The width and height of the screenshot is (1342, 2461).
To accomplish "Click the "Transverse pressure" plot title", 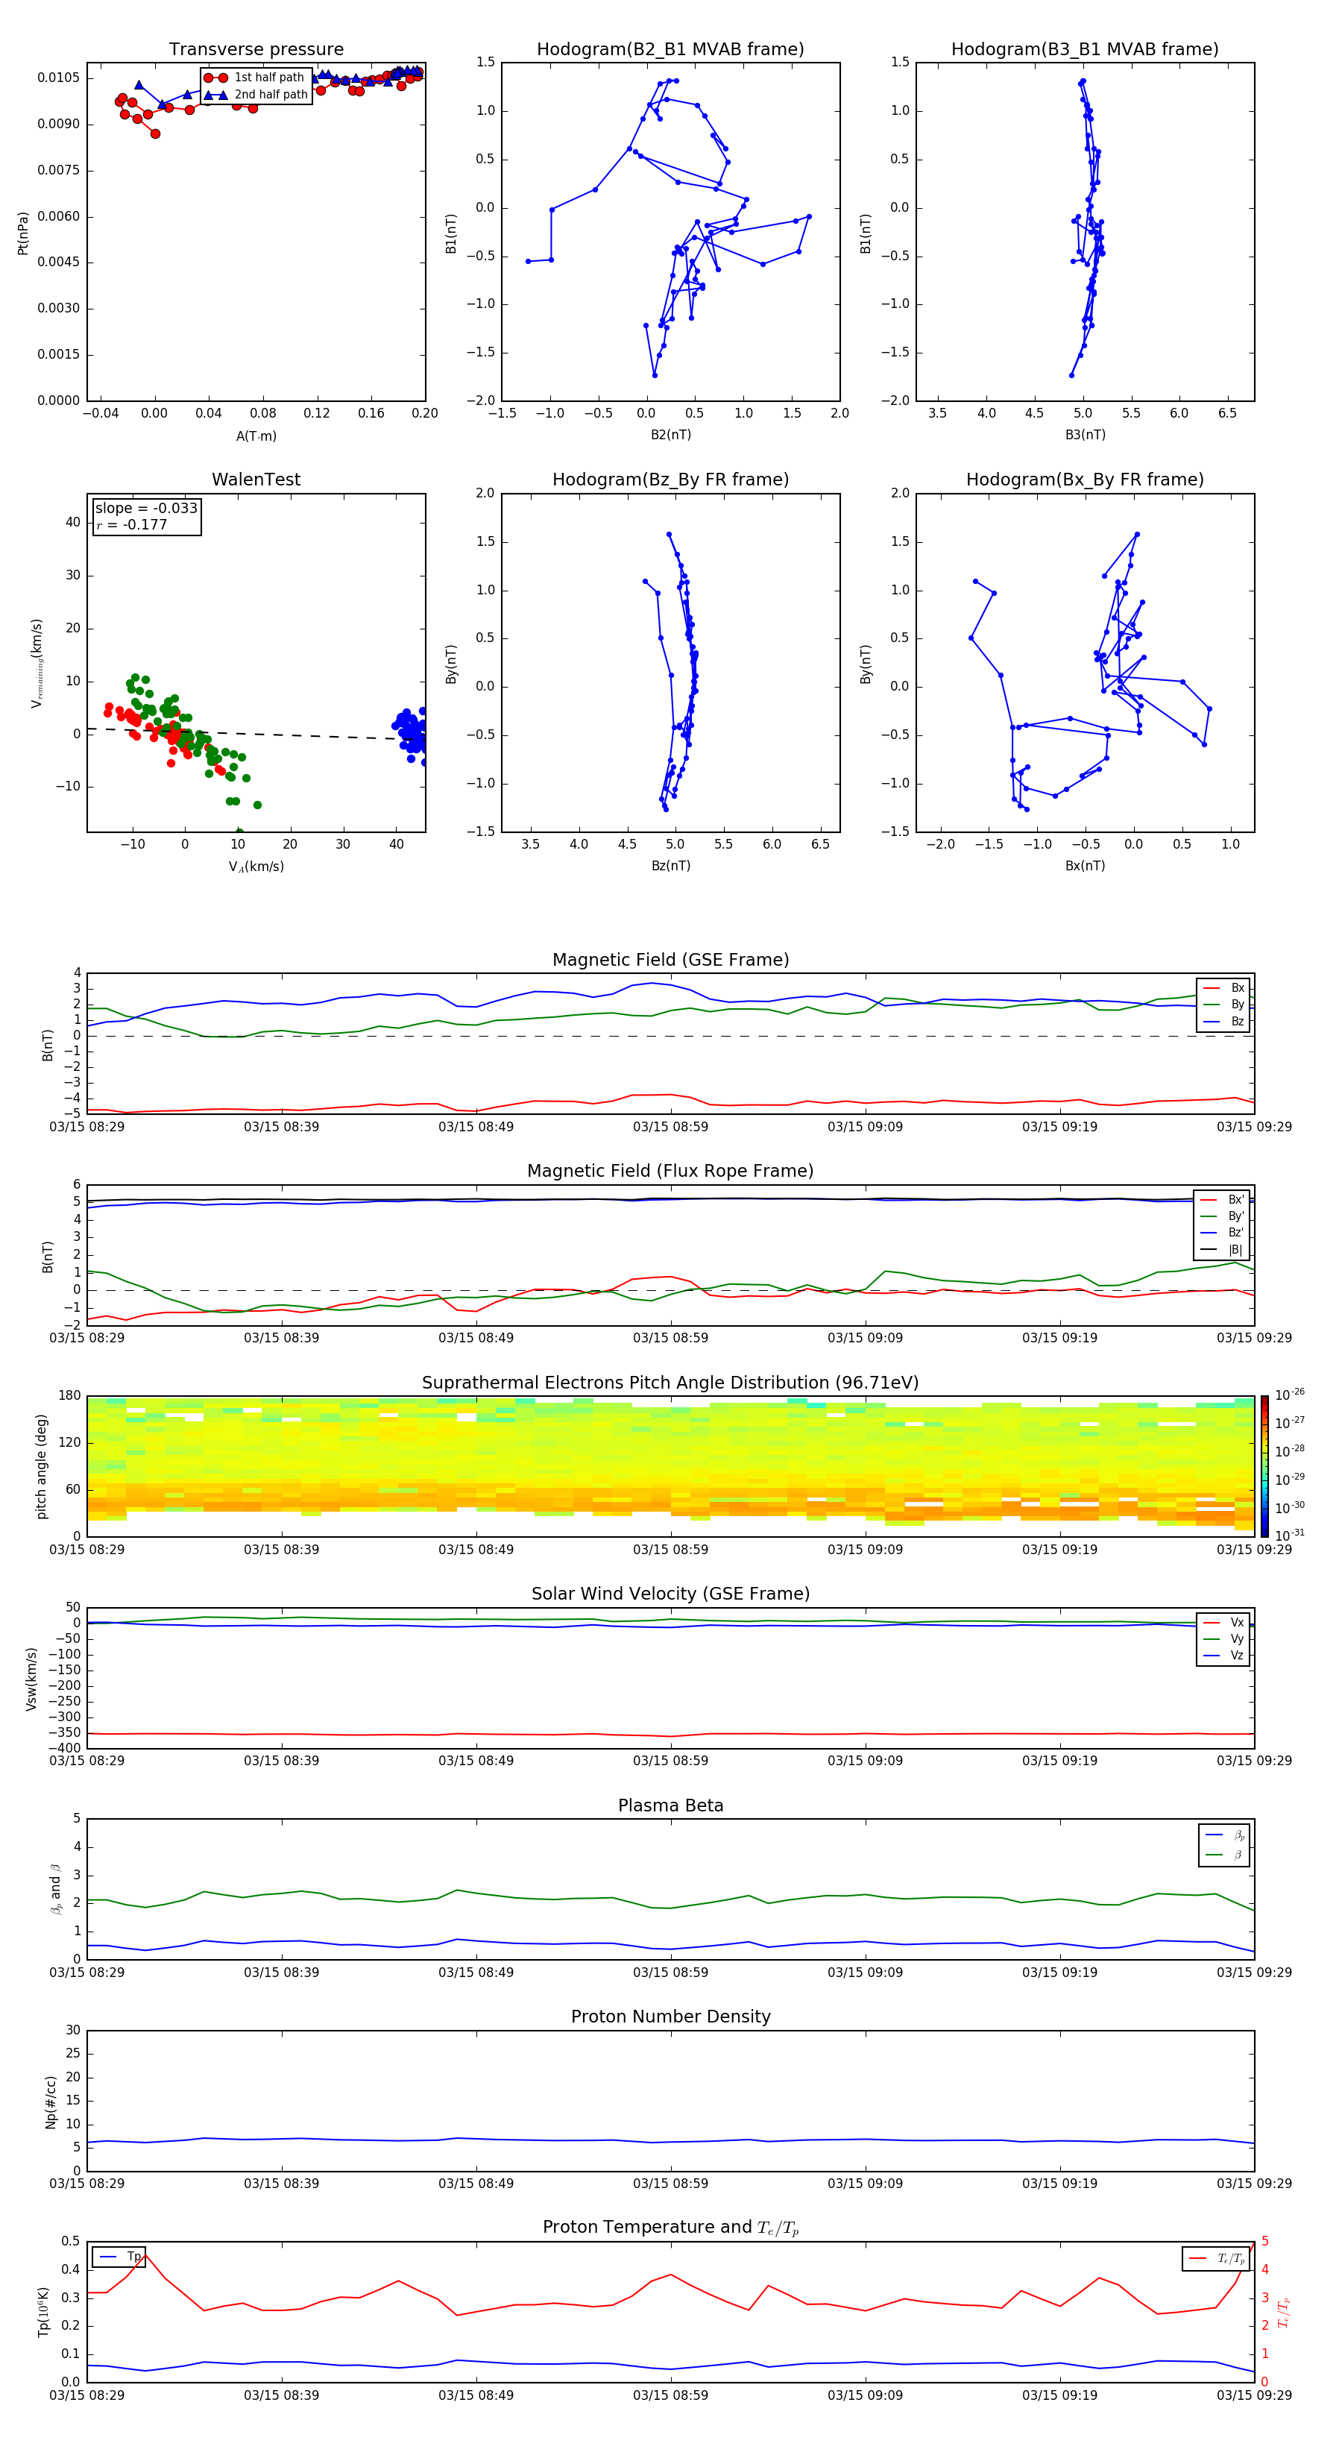I will pyautogui.click(x=256, y=50).
